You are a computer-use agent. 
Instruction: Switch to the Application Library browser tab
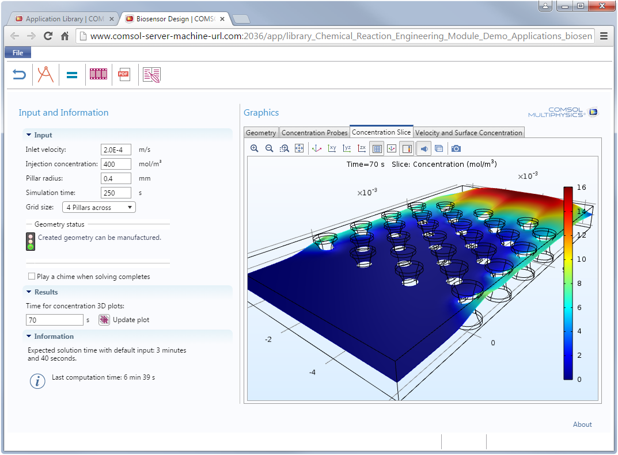65,19
